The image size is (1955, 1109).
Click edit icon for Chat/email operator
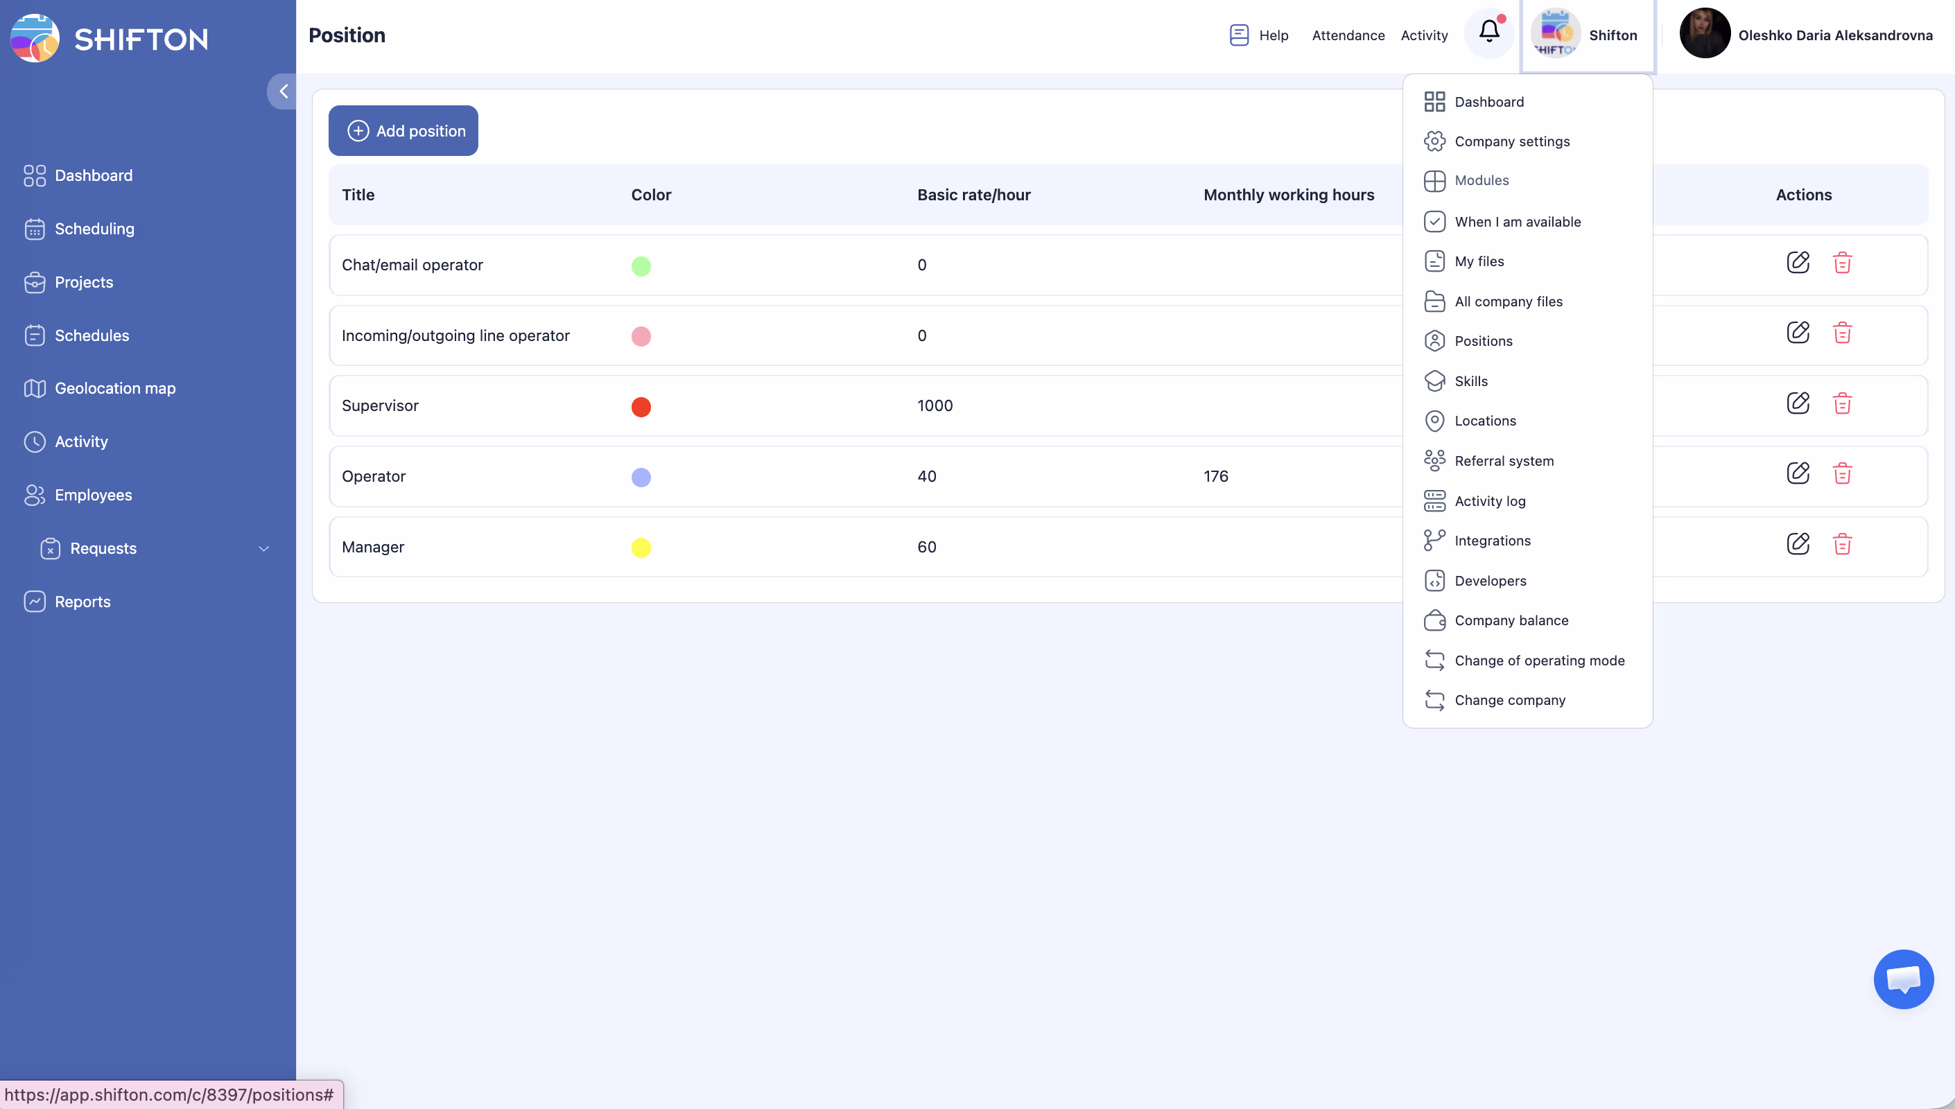(x=1798, y=262)
